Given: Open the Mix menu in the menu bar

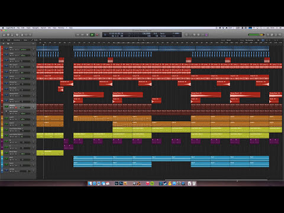Looking at the screenshot, I should [x=49, y=28].
